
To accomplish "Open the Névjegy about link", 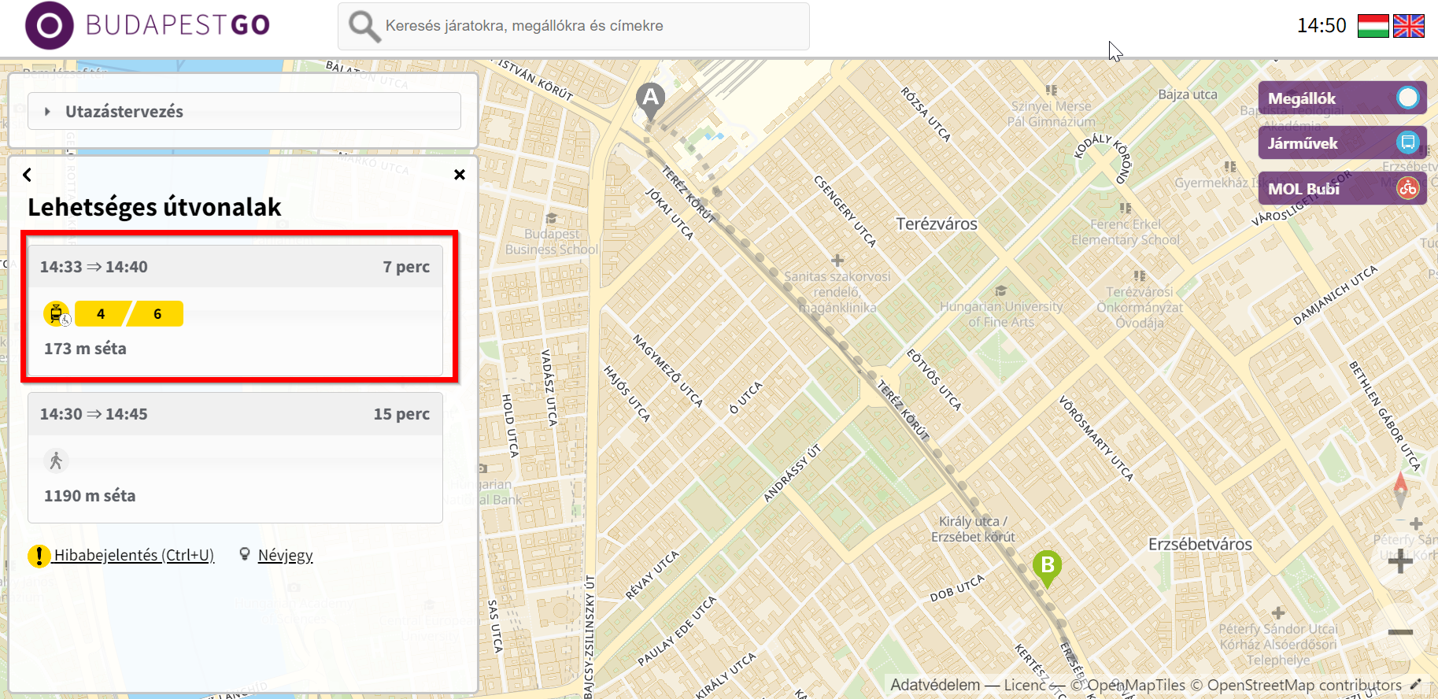I will click(x=285, y=556).
